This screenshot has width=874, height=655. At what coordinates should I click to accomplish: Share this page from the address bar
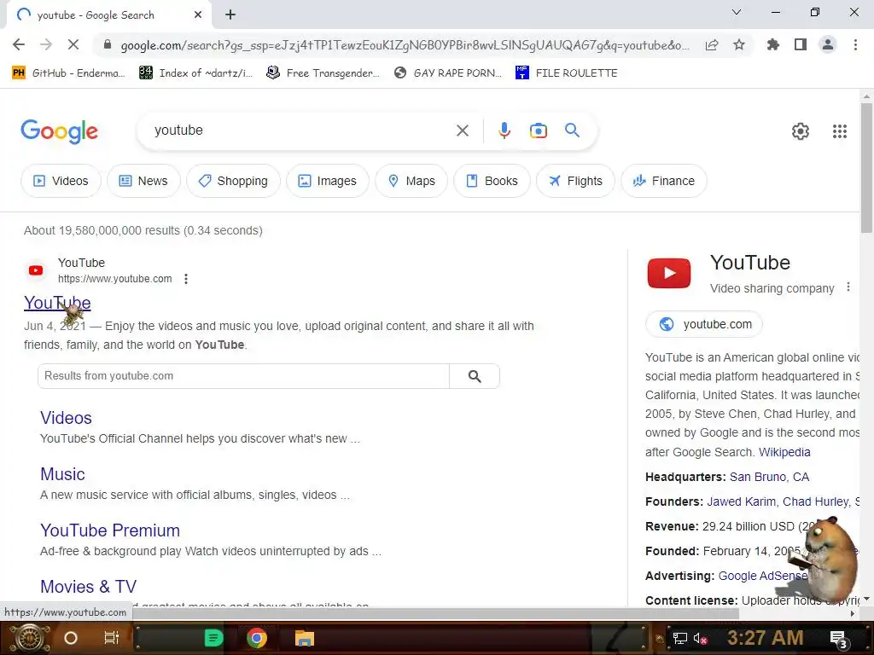(x=712, y=45)
